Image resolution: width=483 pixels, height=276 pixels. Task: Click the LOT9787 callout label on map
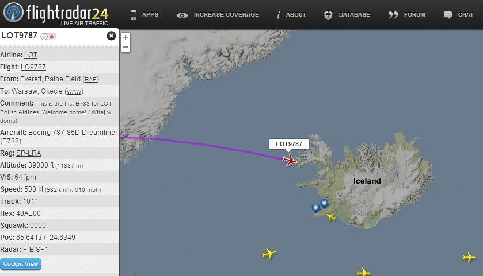(x=289, y=144)
